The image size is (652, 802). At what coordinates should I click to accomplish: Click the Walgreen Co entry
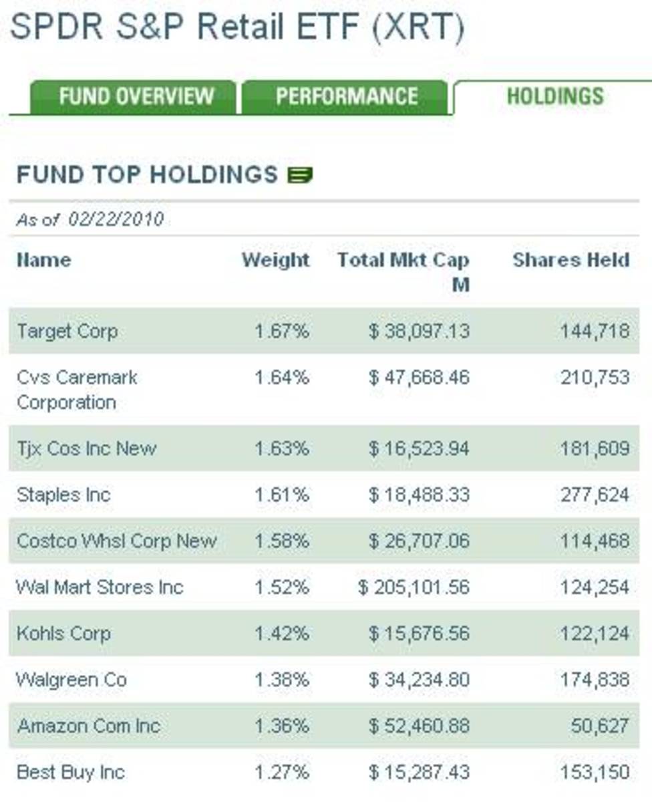pos(71,680)
